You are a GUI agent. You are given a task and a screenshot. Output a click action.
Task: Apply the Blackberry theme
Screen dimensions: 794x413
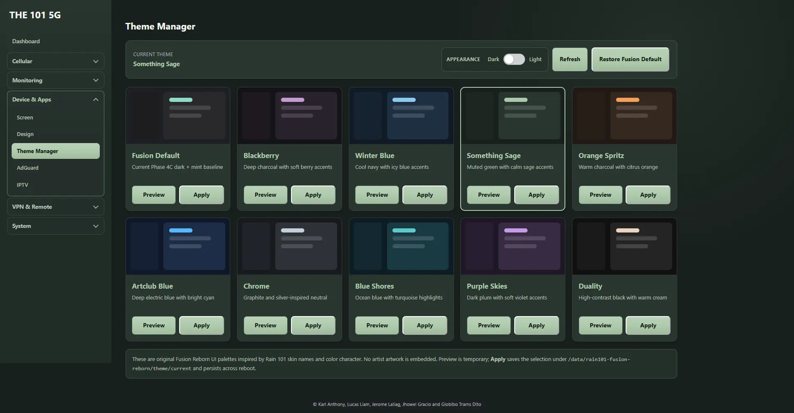(313, 195)
